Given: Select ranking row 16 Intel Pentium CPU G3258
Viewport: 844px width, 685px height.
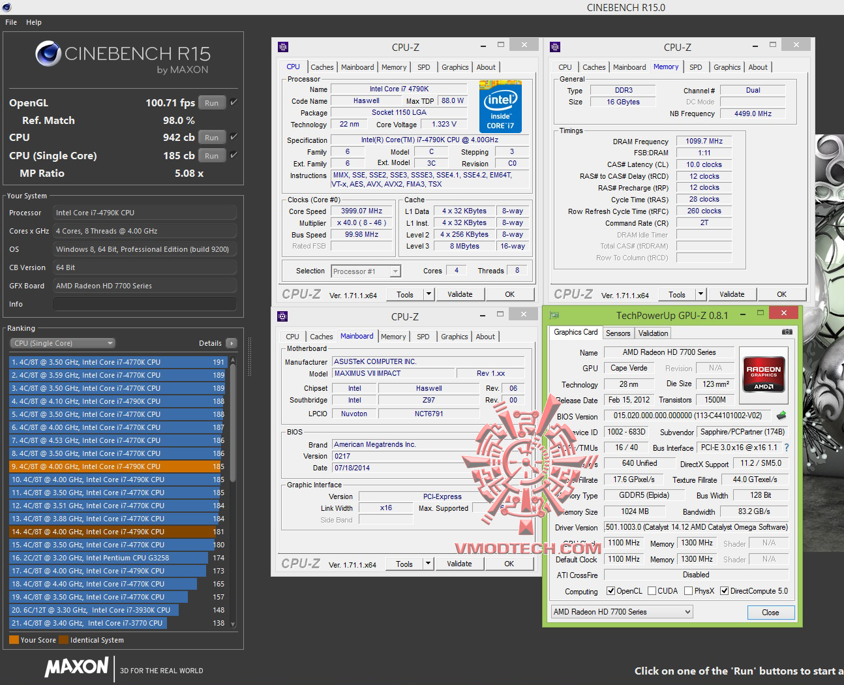Looking at the screenshot, I should pos(117,558).
